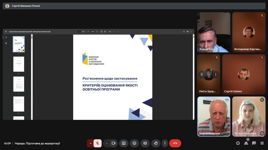This screenshot has width=268, height=150.
Task: Select page 2 thumbnail in PDF sidebar
Action: [x=19, y=64]
